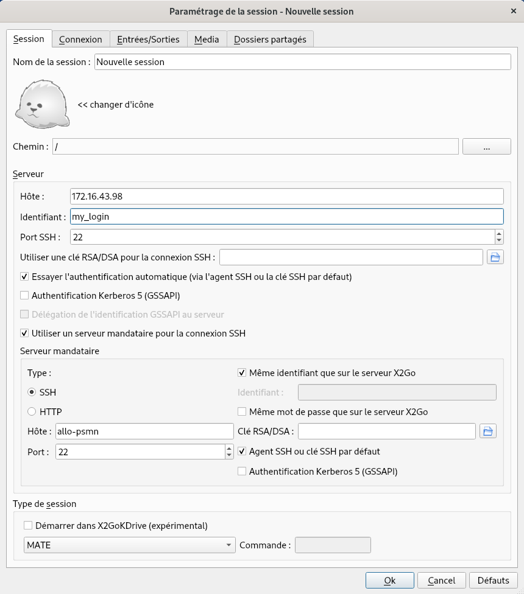Open proxy RSA/DSA key file browser
The height and width of the screenshot is (594, 524).
click(x=488, y=432)
